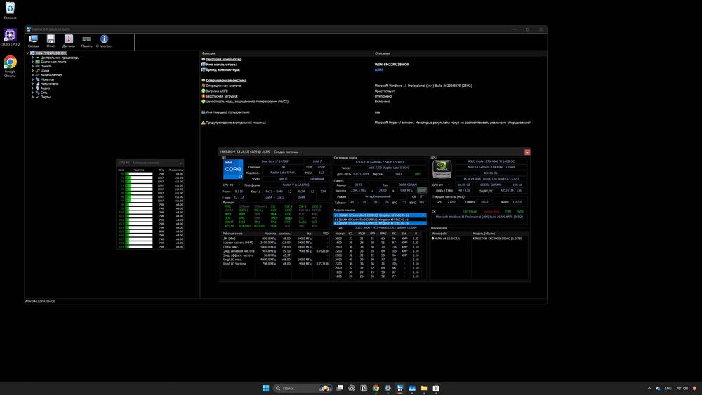
Task: Select the Аудио tree item
Action: coord(45,88)
